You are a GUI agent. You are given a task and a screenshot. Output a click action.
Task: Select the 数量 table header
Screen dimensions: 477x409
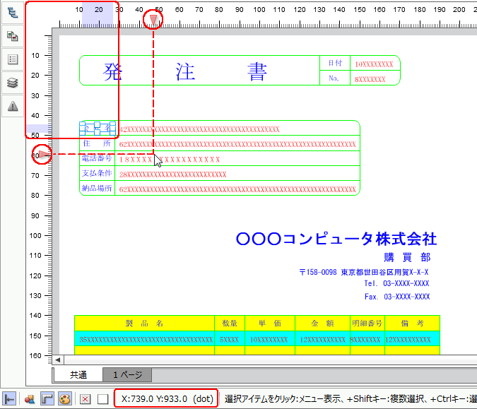pyautogui.click(x=230, y=324)
